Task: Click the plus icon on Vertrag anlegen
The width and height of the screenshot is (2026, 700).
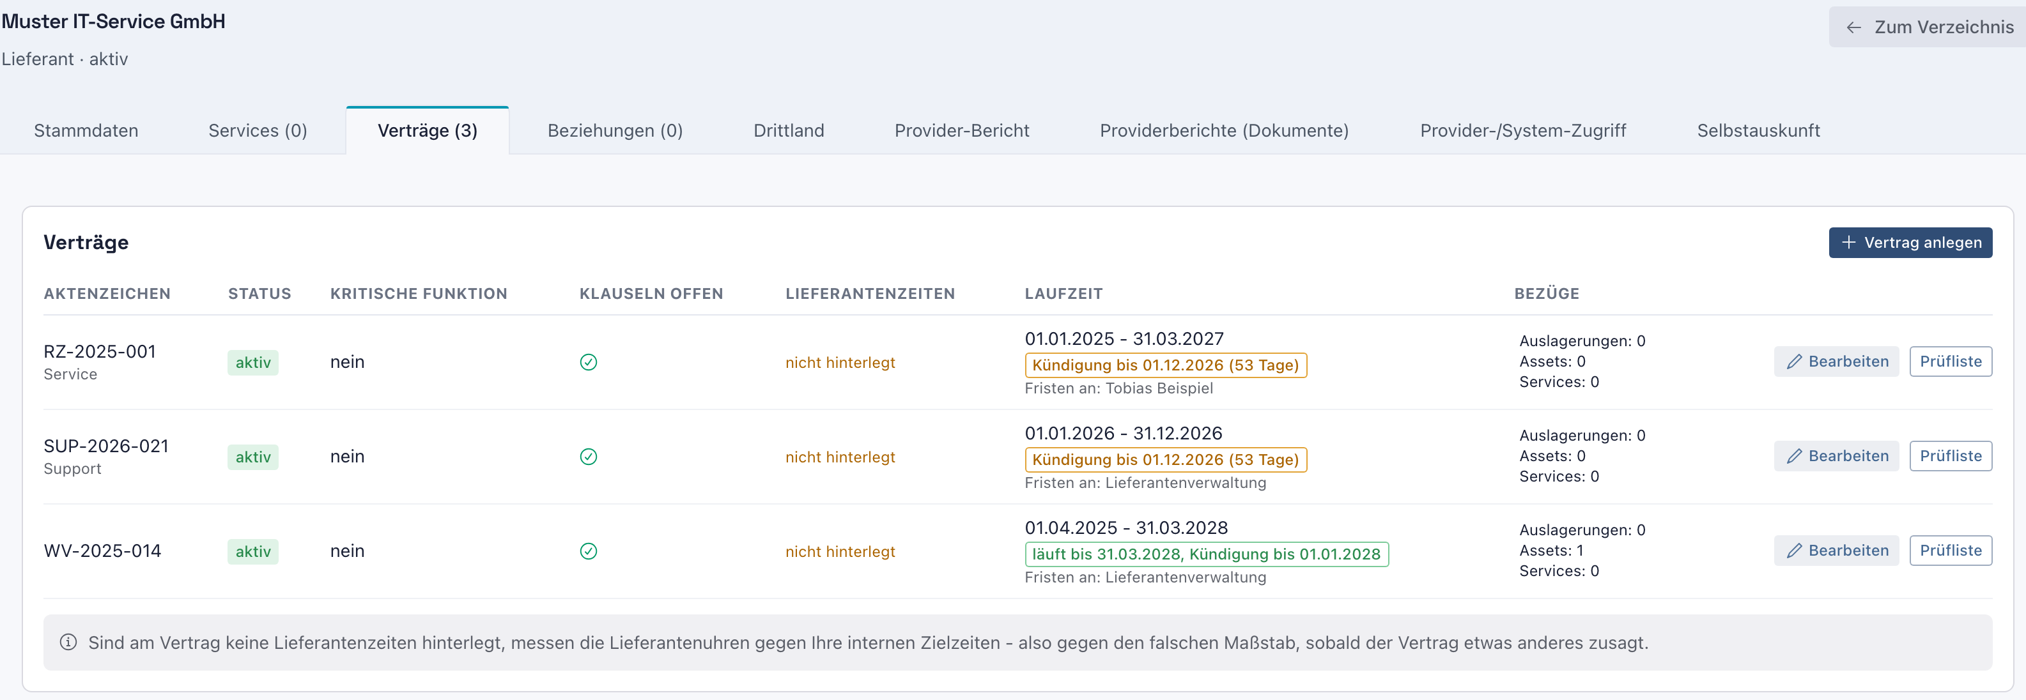Action: point(1849,242)
